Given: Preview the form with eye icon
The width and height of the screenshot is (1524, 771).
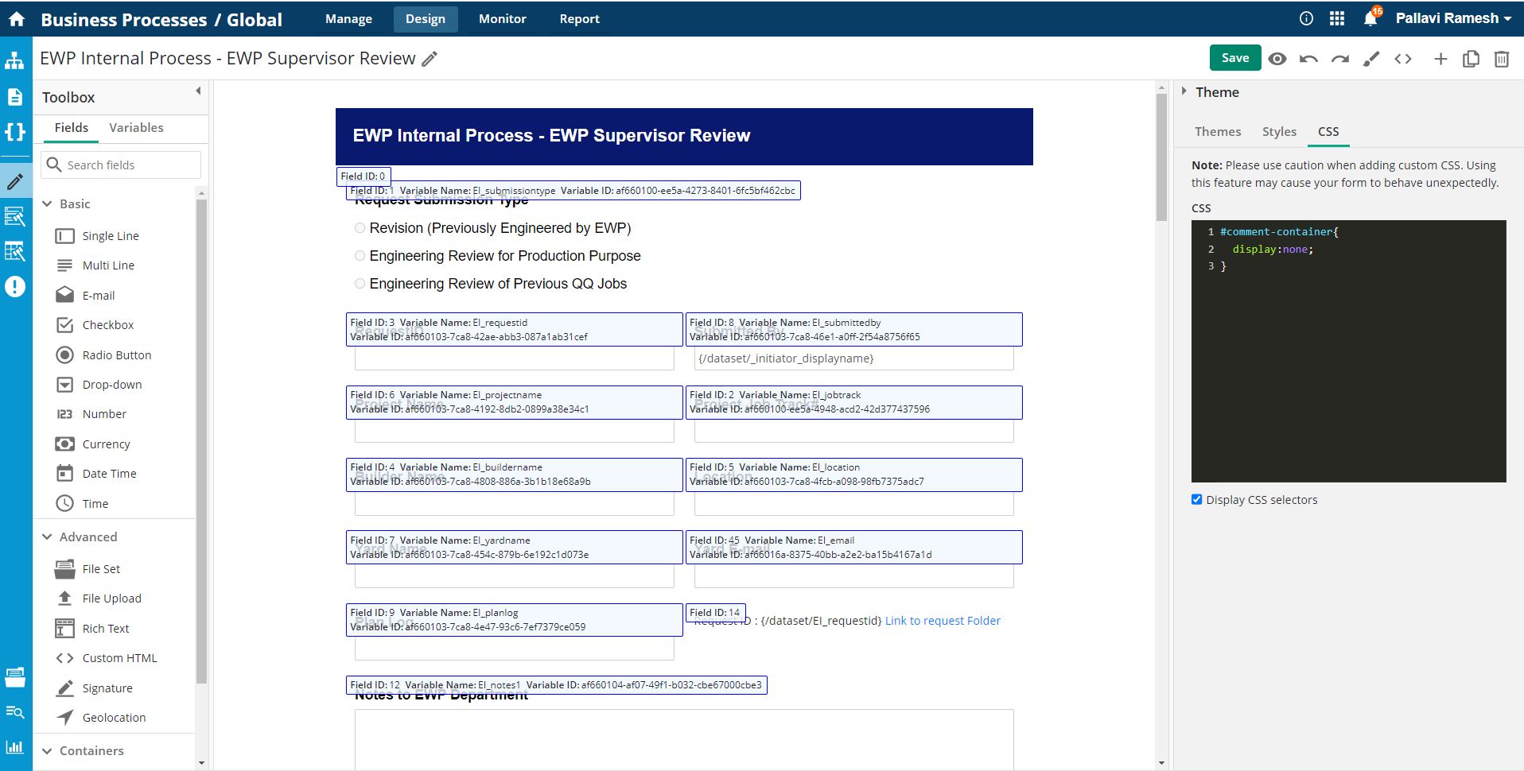Looking at the screenshot, I should tap(1277, 59).
